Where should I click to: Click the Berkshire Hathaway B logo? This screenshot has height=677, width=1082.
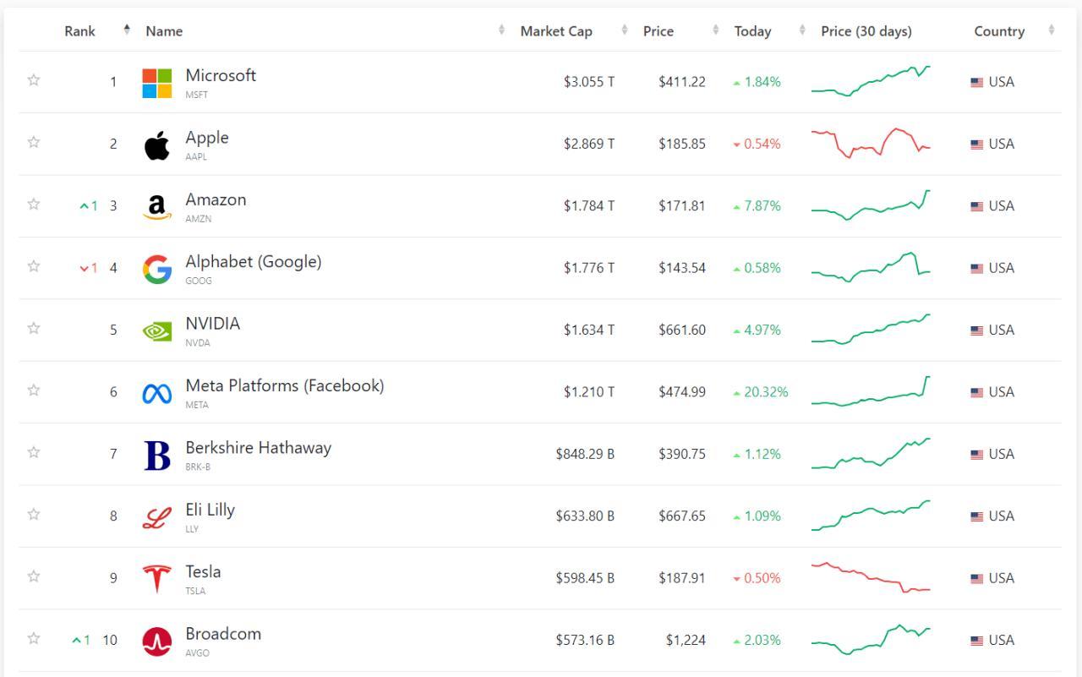157,456
